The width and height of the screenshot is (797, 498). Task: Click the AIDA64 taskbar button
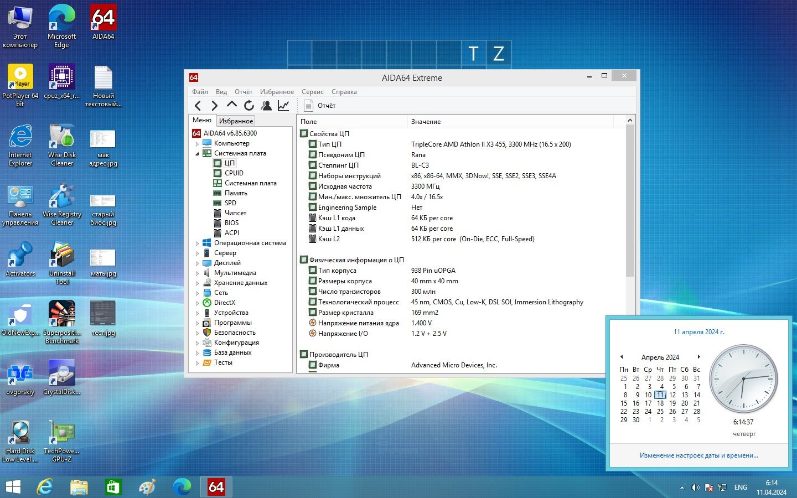(x=216, y=487)
